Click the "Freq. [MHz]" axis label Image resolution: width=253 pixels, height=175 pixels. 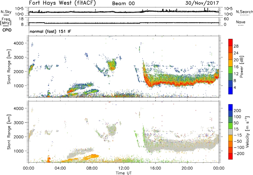(x=6, y=21)
